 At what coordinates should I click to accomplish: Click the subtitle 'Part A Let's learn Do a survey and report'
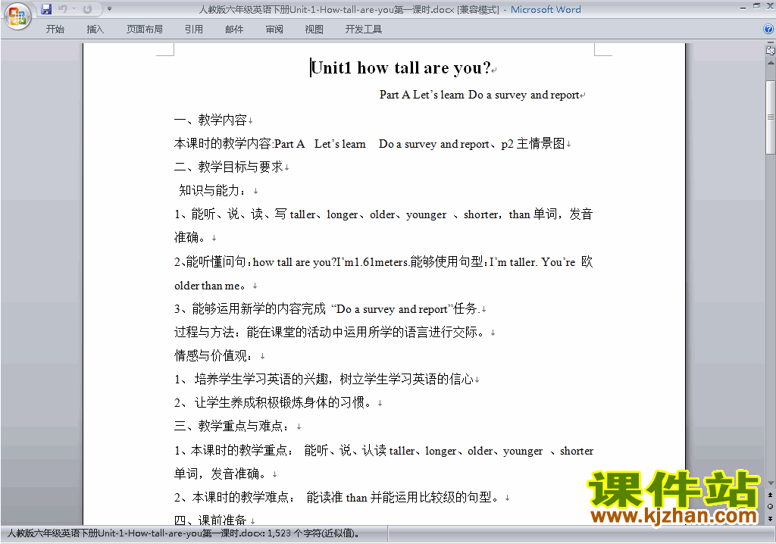tap(480, 95)
